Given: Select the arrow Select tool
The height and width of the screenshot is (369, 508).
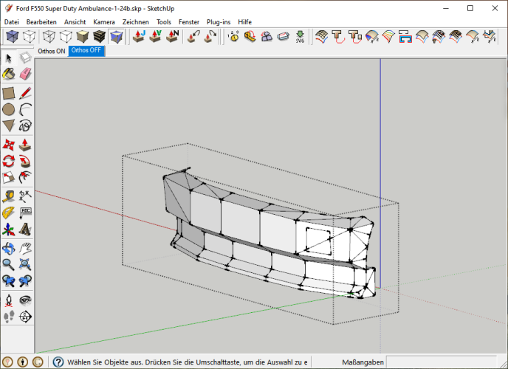Looking at the screenshot, I should click(9, 58).
